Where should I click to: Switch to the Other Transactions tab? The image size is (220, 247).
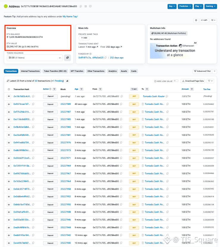click(x=96, y=71)
